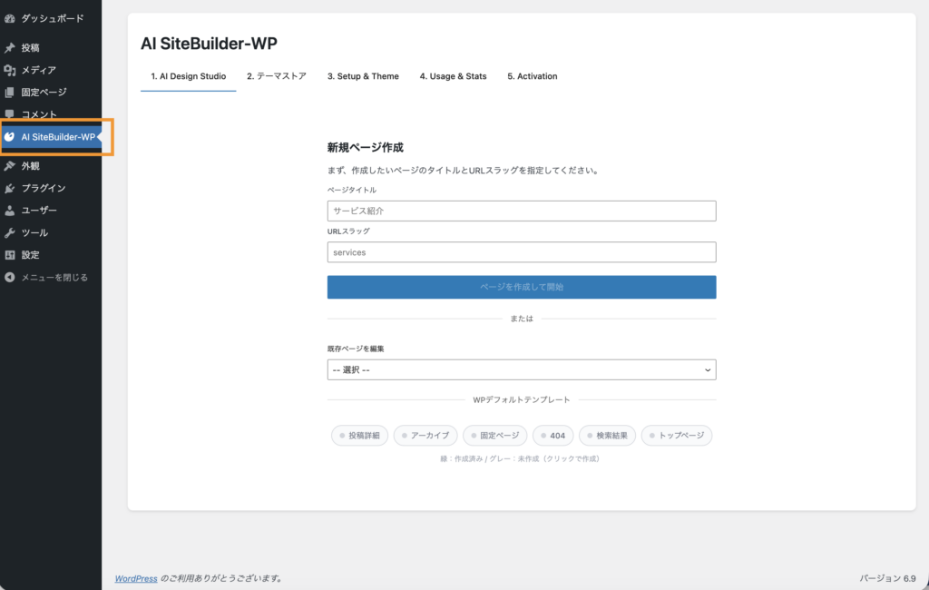Click the Appearance paintbrush icon

click(10, 166)
